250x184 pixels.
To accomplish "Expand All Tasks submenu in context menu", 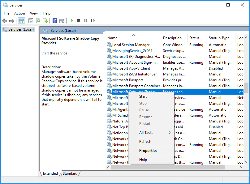I will (151, 133).
